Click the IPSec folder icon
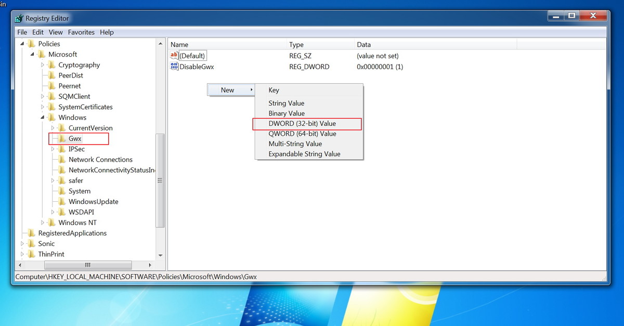Screen dimensions: 624x326 62,149
